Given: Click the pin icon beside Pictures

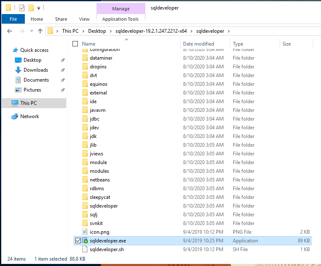Looking at the screenshot, I should pos(63,90).
